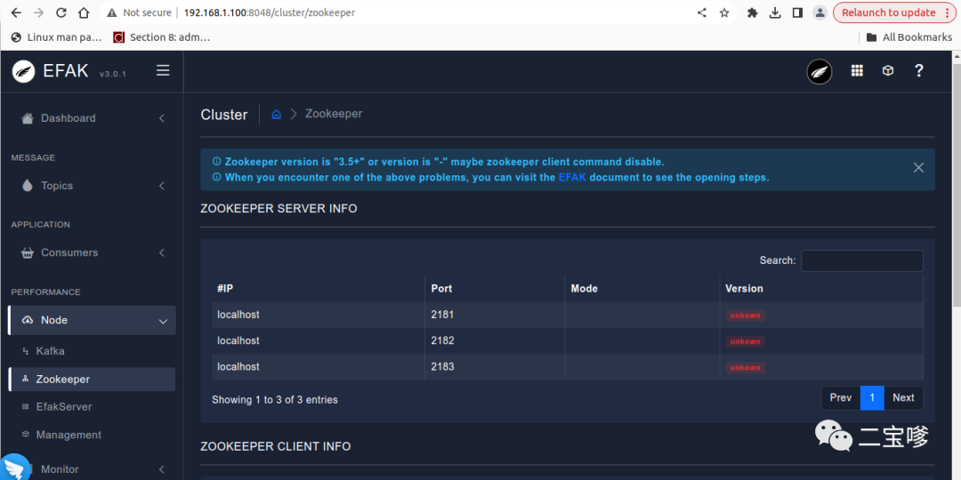This screenshot has width=961, height=480.
Task: Click the blue bird chat icon
Action: pos(13,468)
